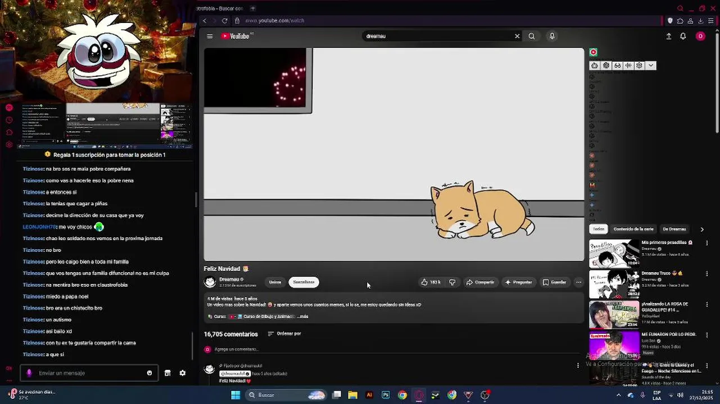Click the robot icon in extension toolbar
Screen dimensions: 720x404
tap(595, 66)
